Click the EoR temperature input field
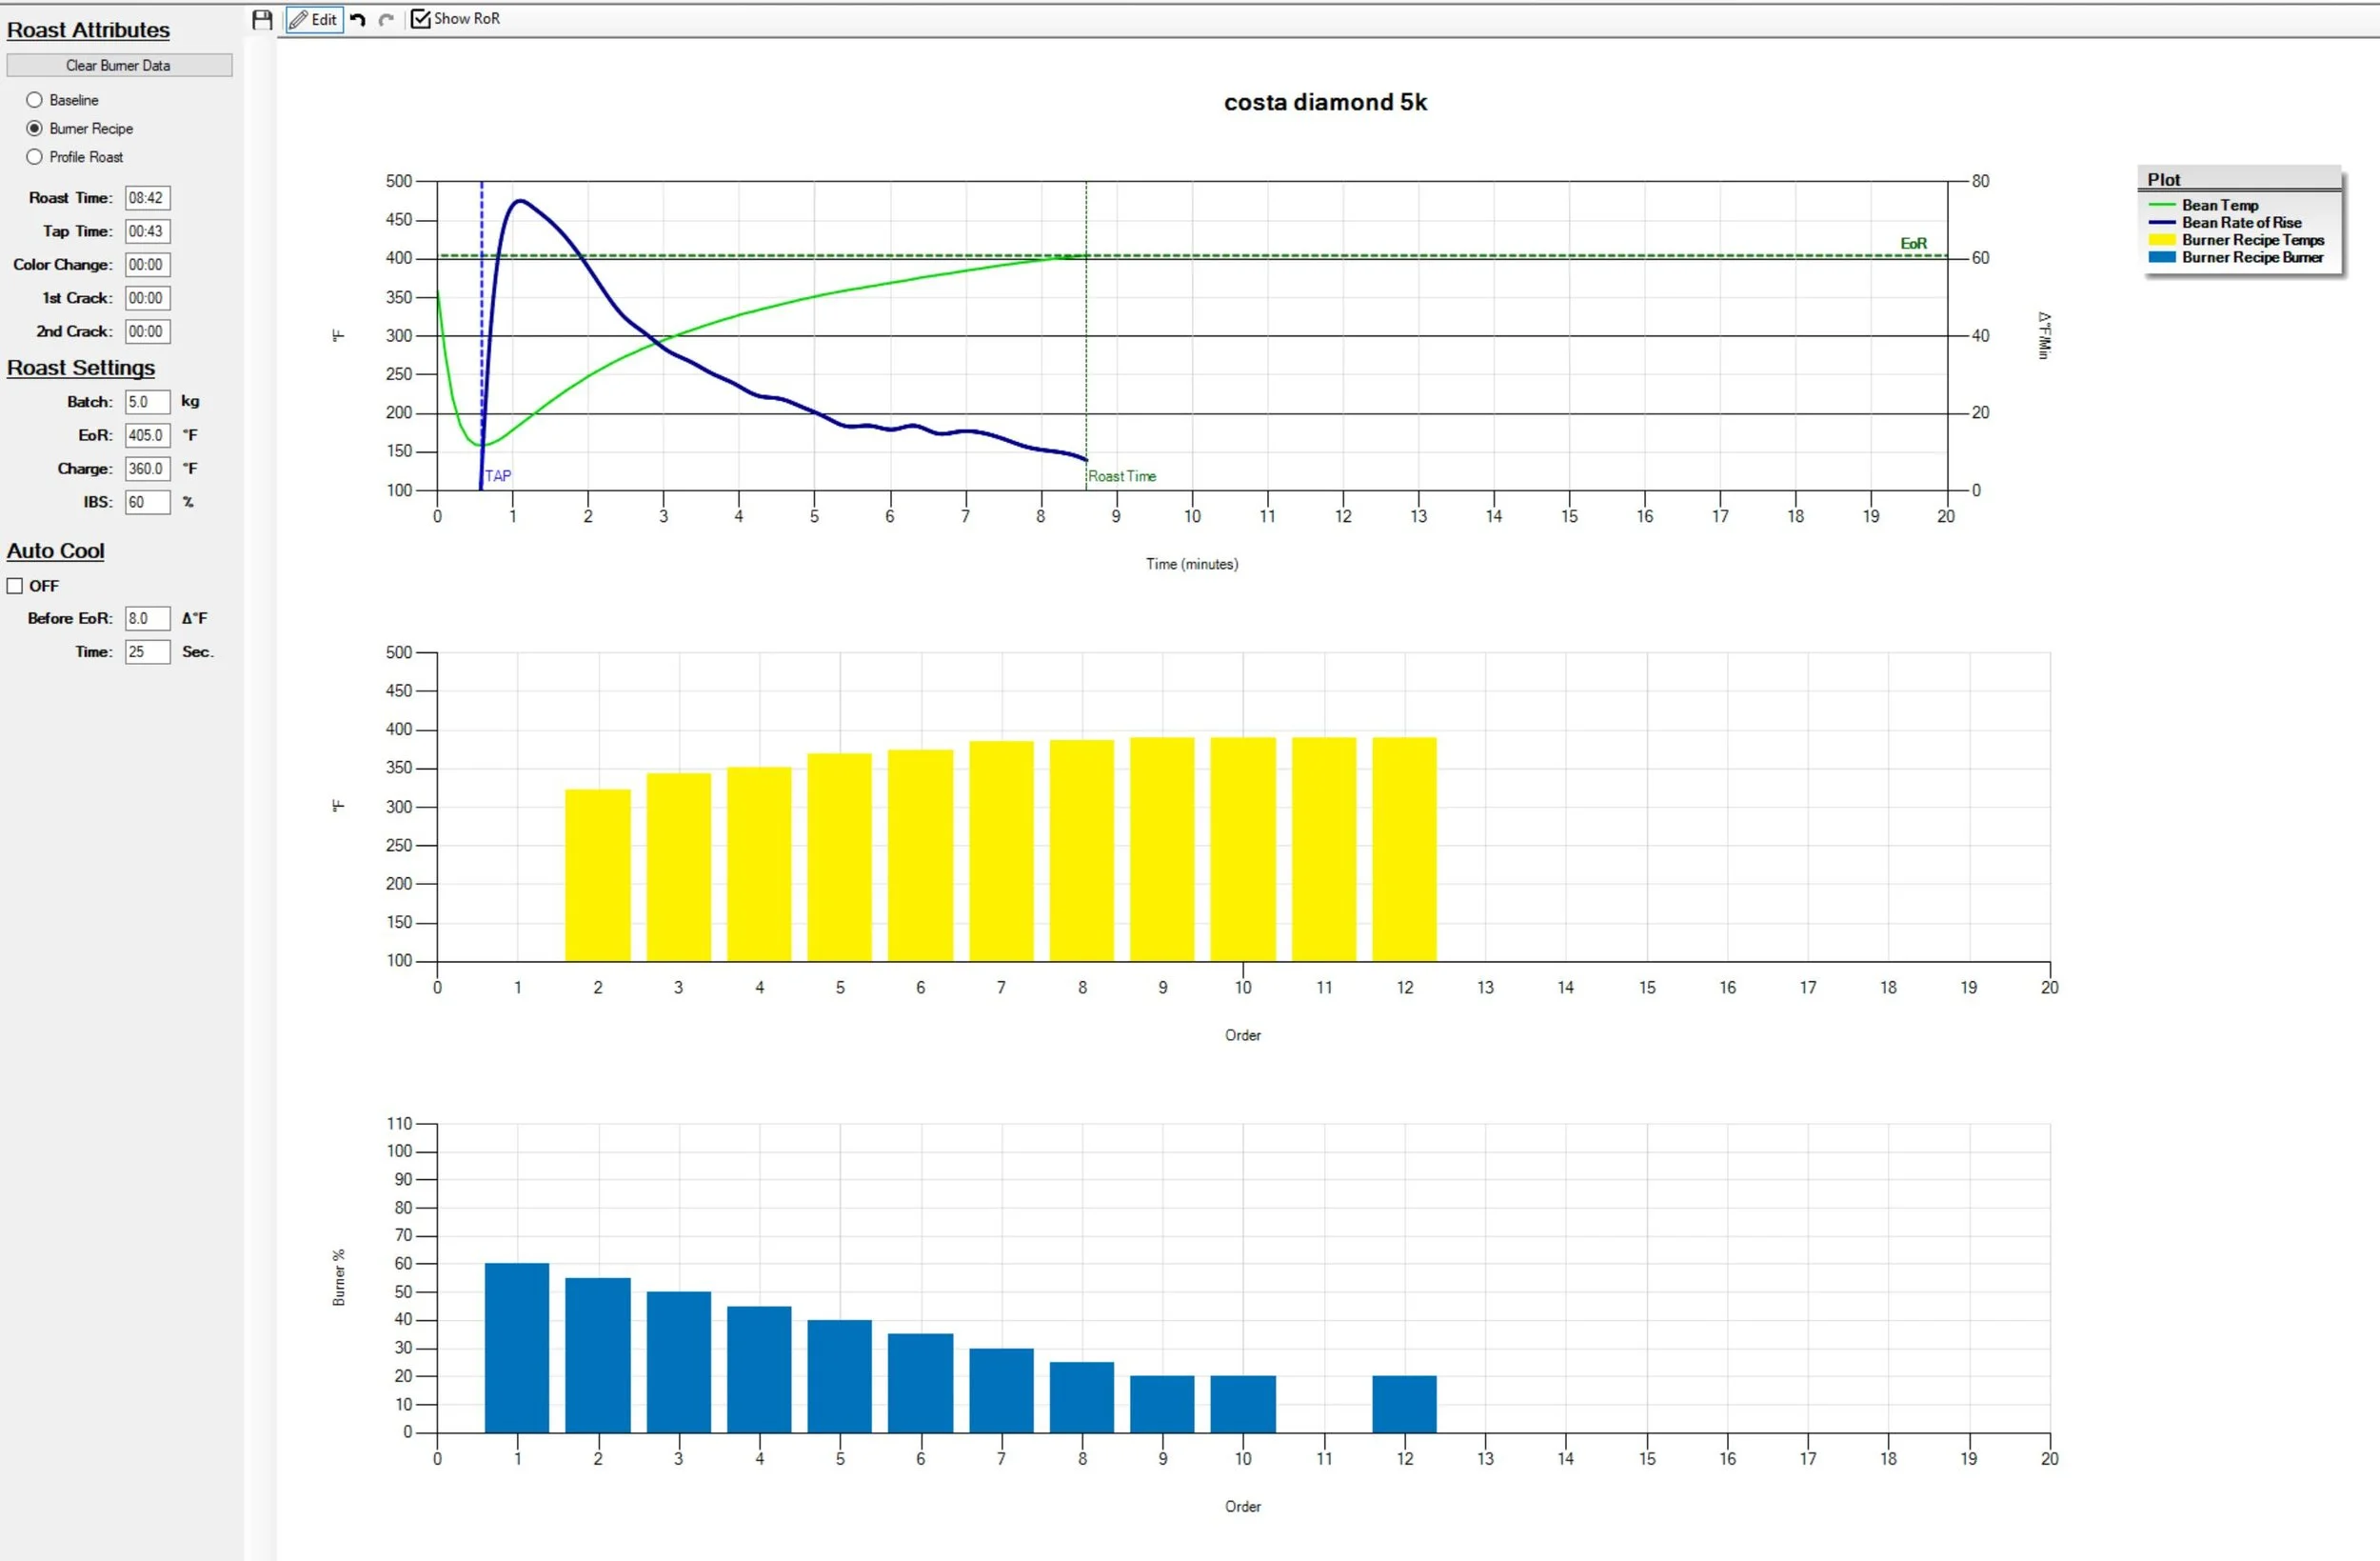The image size is (2380, 1561). pyautogui.click(x=147, y=435)
